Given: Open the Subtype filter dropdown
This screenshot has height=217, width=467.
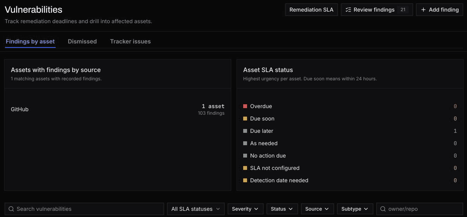Looking at the screenshot, I should pos(355,209).
